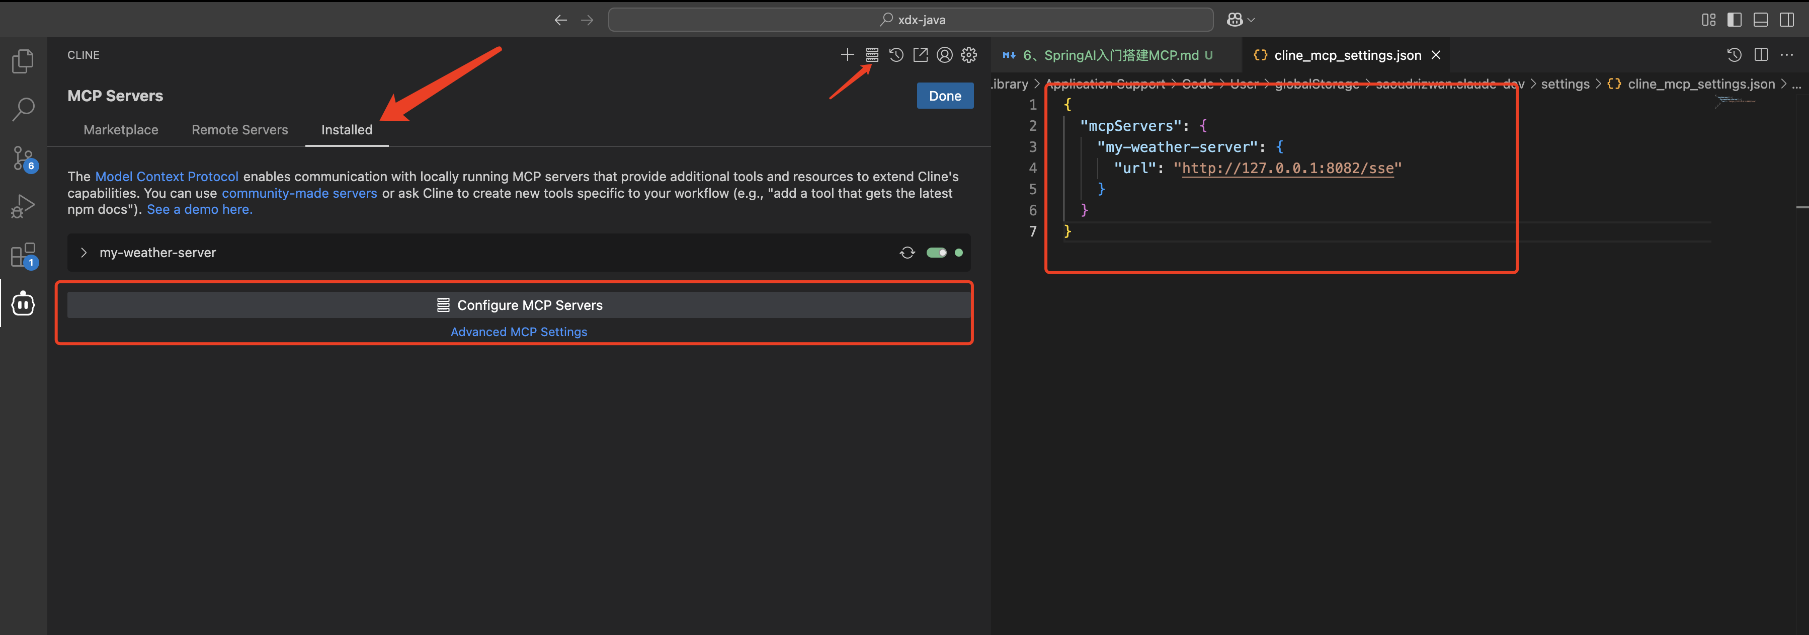Switch to the Marketplace tab
This screenshot has width=1809, height=635.
[x=121, y=130]
